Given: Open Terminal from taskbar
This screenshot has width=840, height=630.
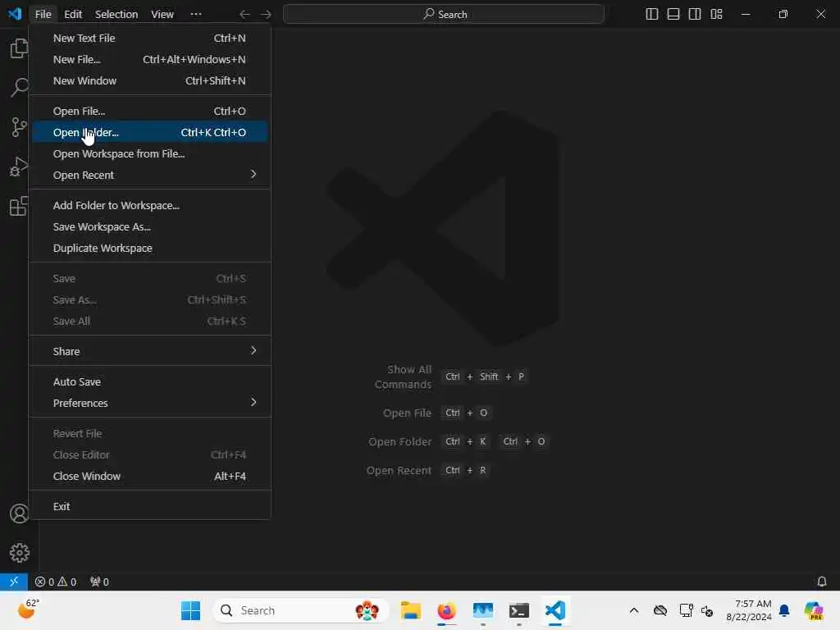Looking at the screenshot, I should (x=519, y=610).
